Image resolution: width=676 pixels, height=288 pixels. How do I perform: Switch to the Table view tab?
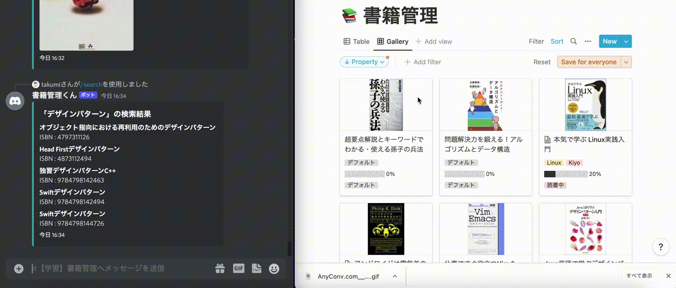point(356,41)
